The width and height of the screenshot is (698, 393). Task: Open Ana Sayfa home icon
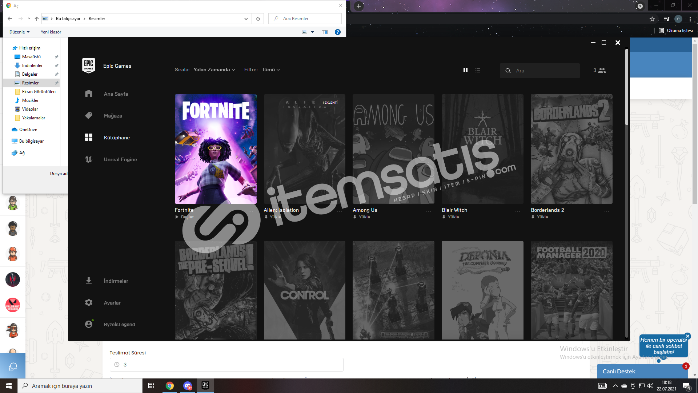89,94
